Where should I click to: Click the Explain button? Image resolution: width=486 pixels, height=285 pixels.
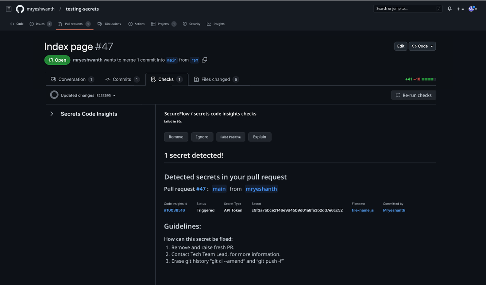[x=260, y=137]
